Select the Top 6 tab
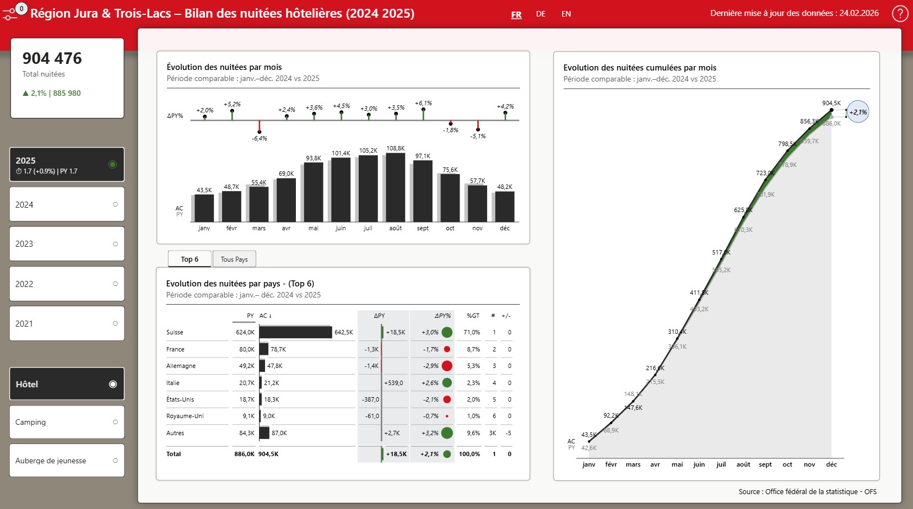This screenshot has height=509, width=913. (x=190, y=259)
